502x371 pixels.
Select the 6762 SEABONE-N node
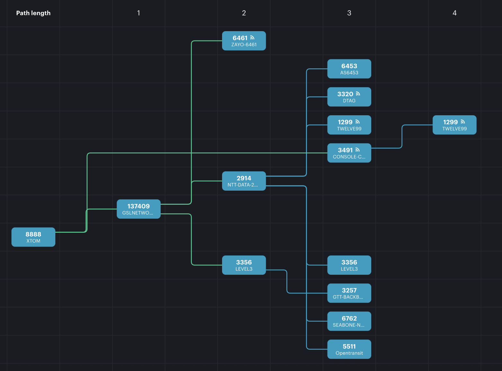pos(349,321)
